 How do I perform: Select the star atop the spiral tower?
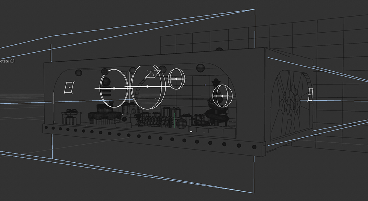click(216, 82)
